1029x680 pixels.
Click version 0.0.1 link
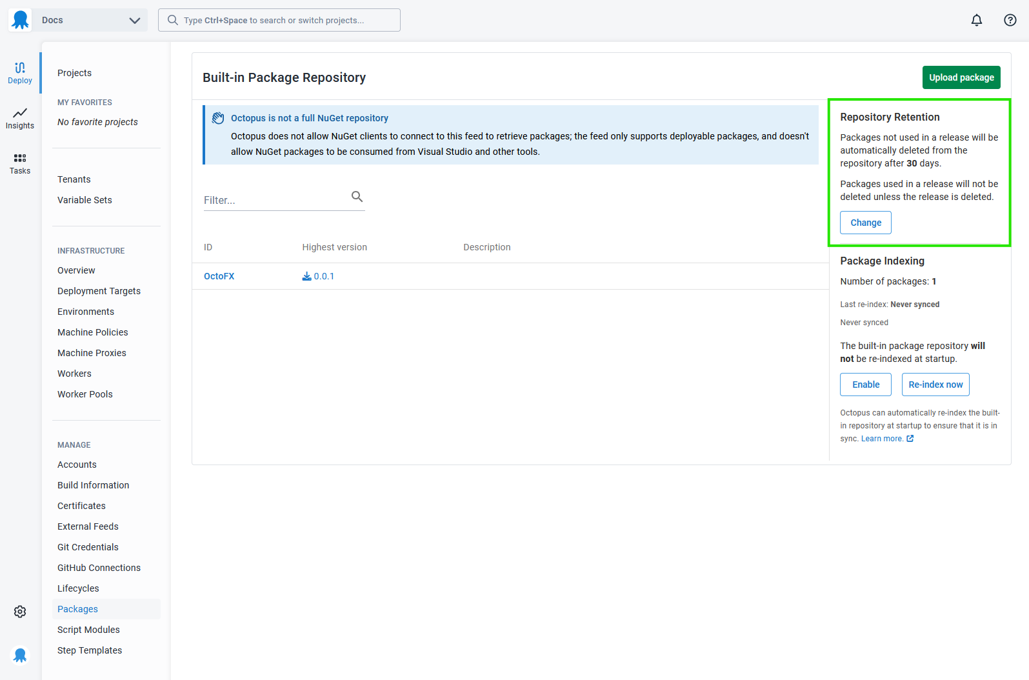tap(324, 276)
